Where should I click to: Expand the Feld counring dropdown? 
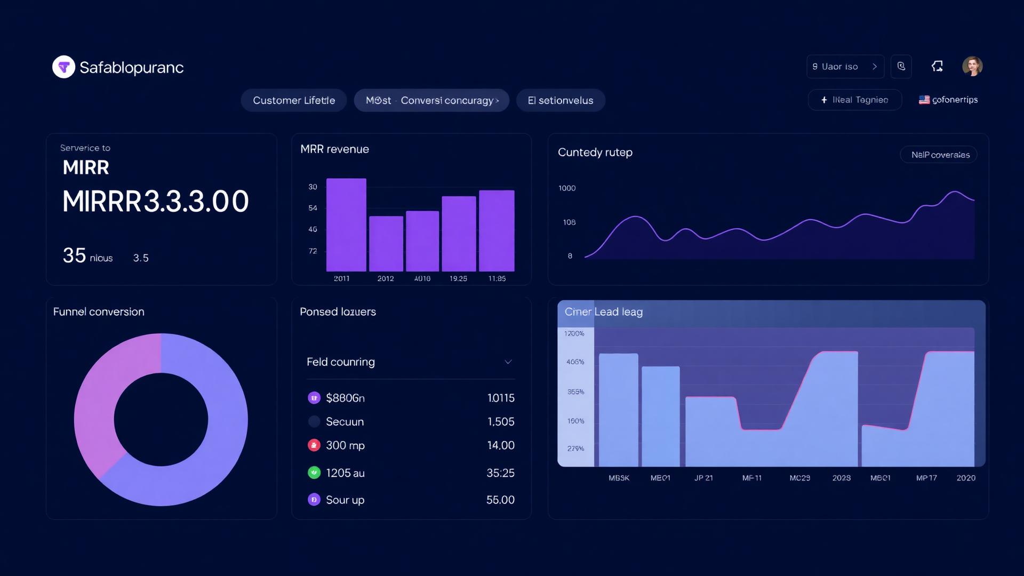tap(508, 362)
